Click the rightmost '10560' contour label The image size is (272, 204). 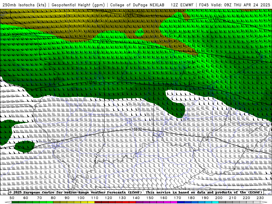pyautogui.click(x=168, y=85)
